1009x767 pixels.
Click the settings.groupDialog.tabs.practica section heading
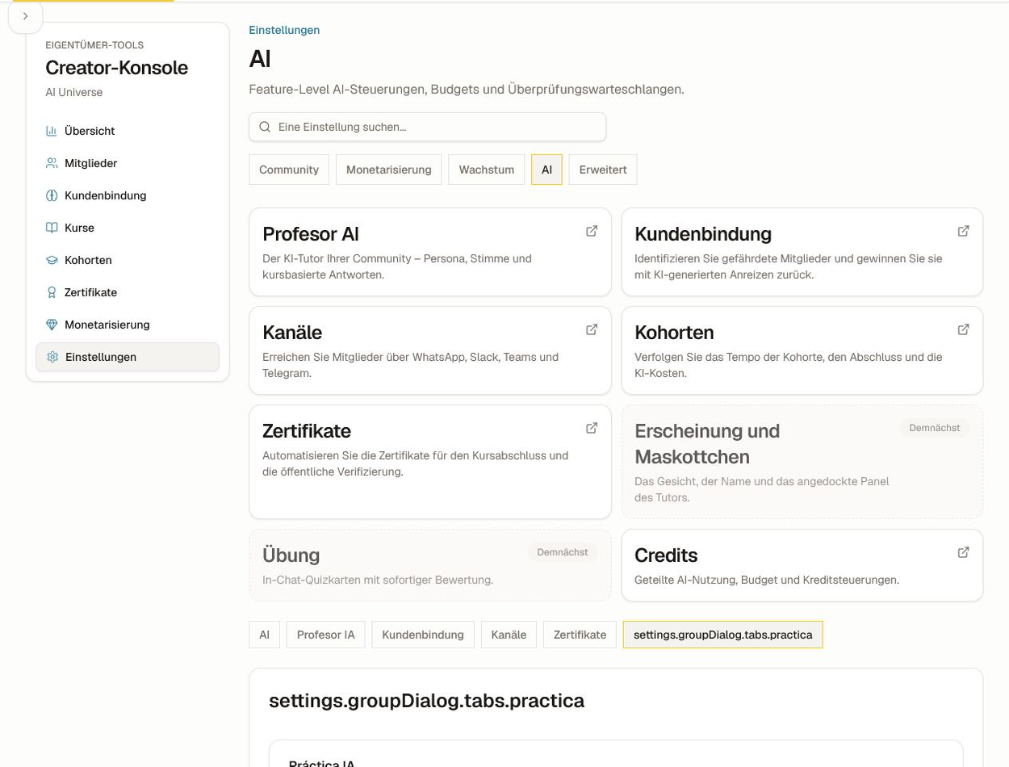point(426,701)
